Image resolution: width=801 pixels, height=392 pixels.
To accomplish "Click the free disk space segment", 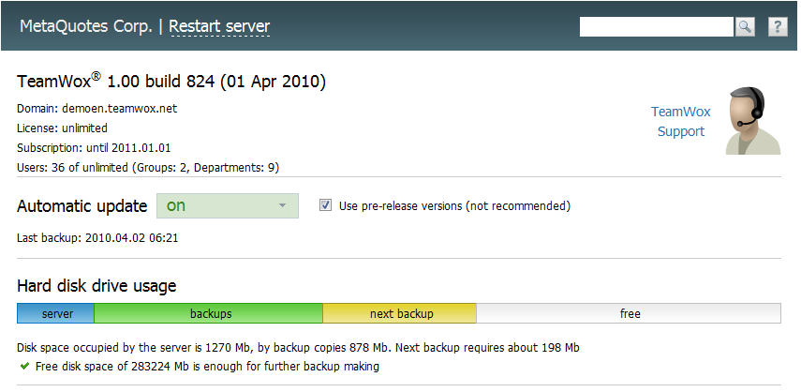I will 629,313.
